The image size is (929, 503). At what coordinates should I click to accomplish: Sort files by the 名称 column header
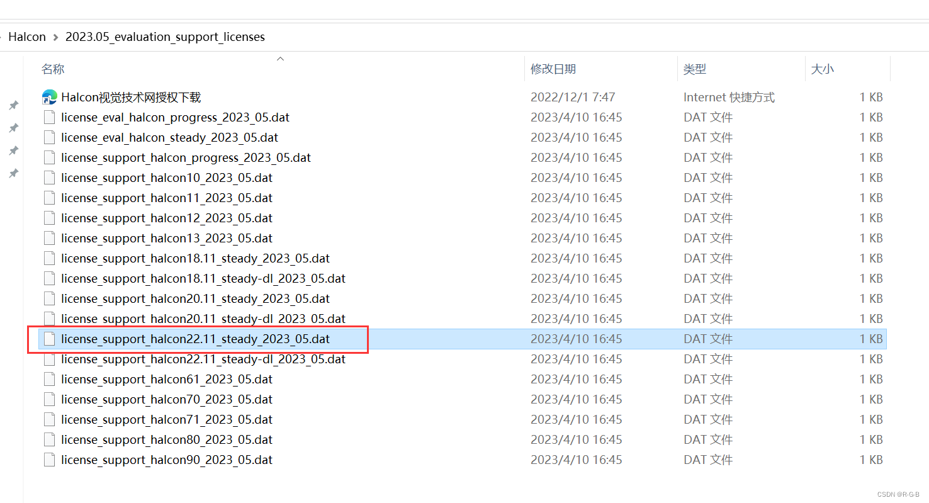[x=53, y=69]
